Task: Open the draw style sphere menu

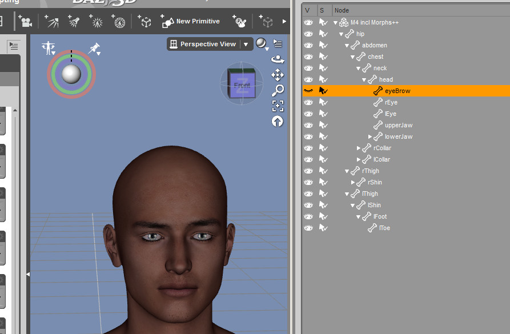Action: tap(261, 44)
